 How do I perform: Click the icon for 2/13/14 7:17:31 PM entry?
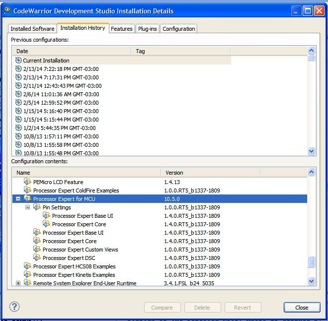coord(18,77)
